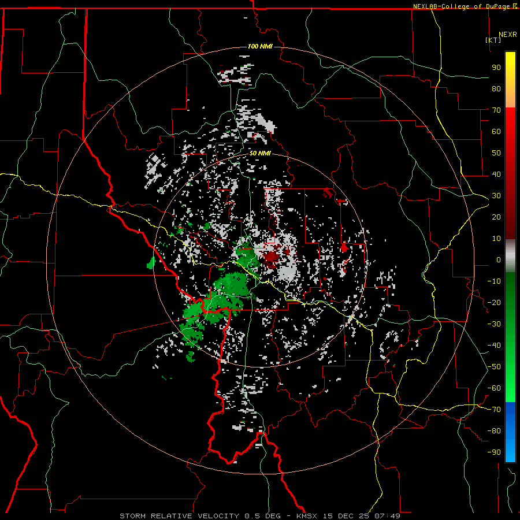Select the "[KT]" units label

493,40
